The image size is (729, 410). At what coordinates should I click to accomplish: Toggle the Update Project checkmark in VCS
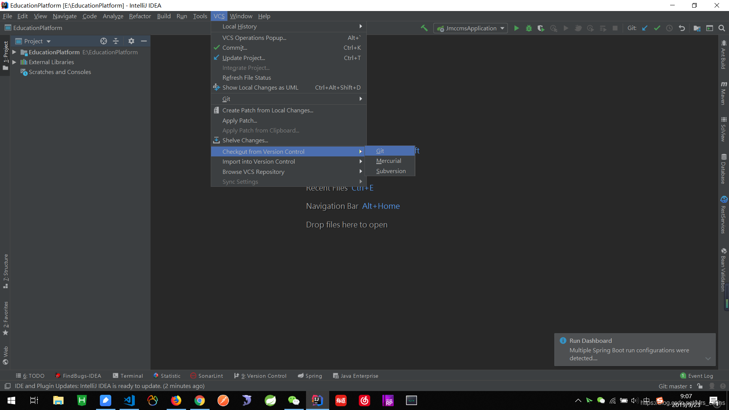coord(244,58)
